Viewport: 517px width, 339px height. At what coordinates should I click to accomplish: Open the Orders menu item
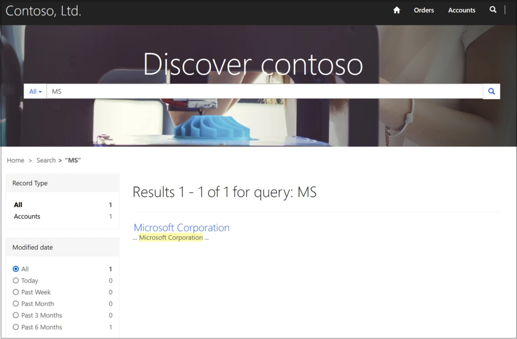(x=424, y=10)
